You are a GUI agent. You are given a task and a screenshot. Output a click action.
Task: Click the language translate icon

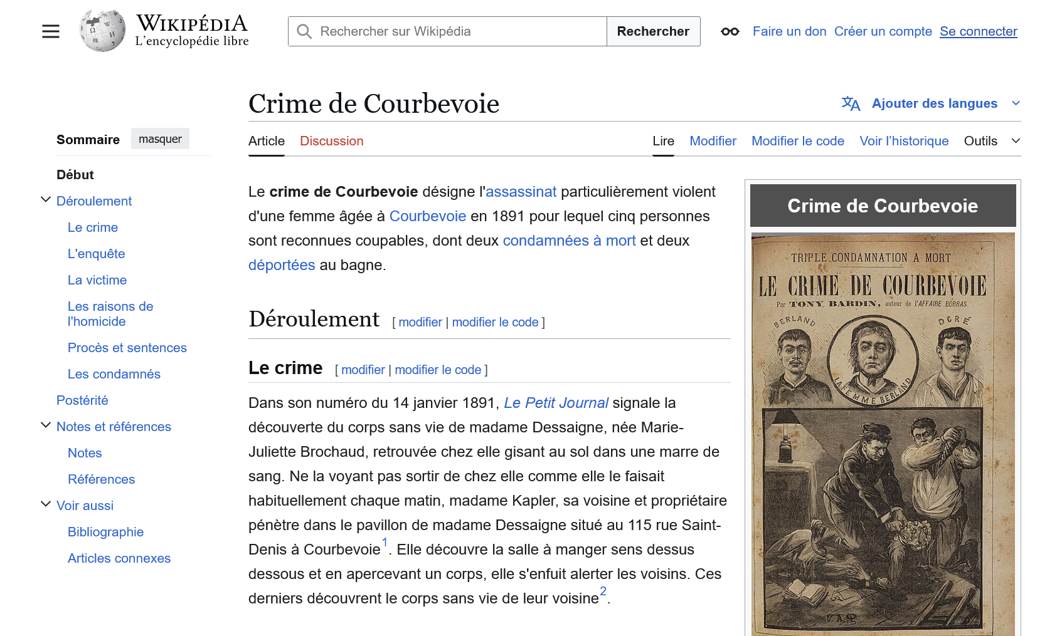(851, 103)
